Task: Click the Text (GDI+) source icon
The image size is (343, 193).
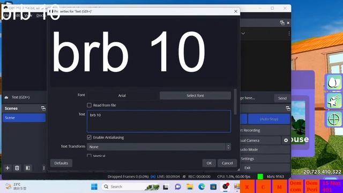Action: tap(6, 98)
